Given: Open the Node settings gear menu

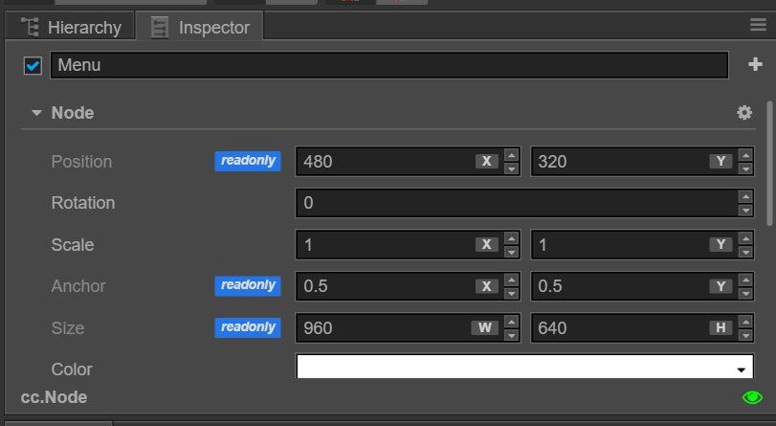Looking at the screenshot, I should 744,113.
